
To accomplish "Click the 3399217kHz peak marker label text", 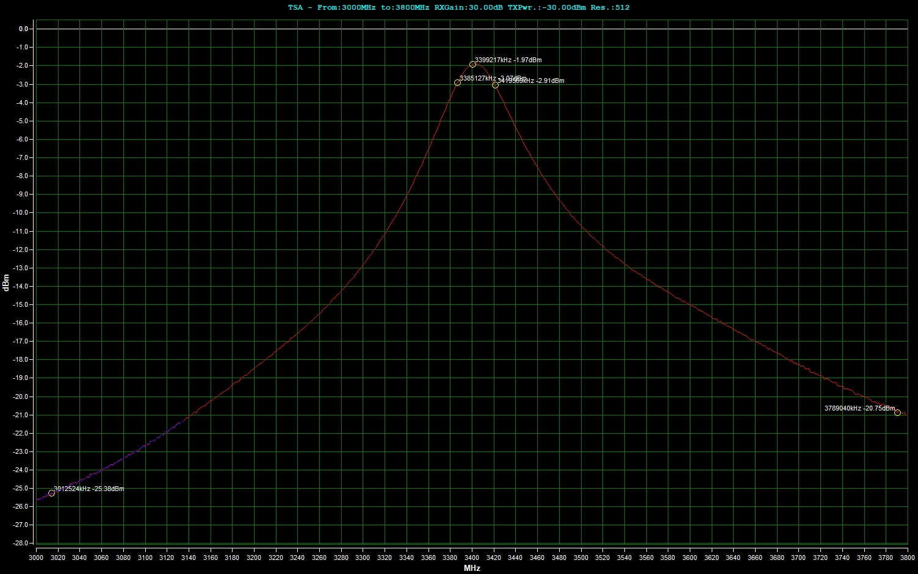I will point(508,60).
